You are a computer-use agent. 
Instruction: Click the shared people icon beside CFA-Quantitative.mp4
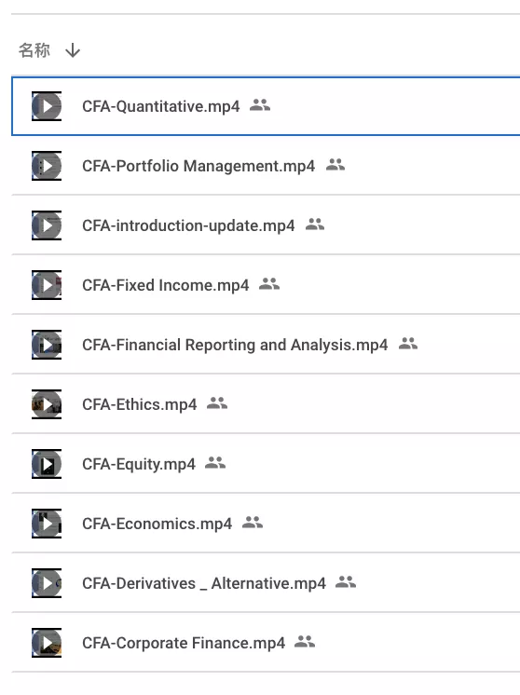[260, 105]
